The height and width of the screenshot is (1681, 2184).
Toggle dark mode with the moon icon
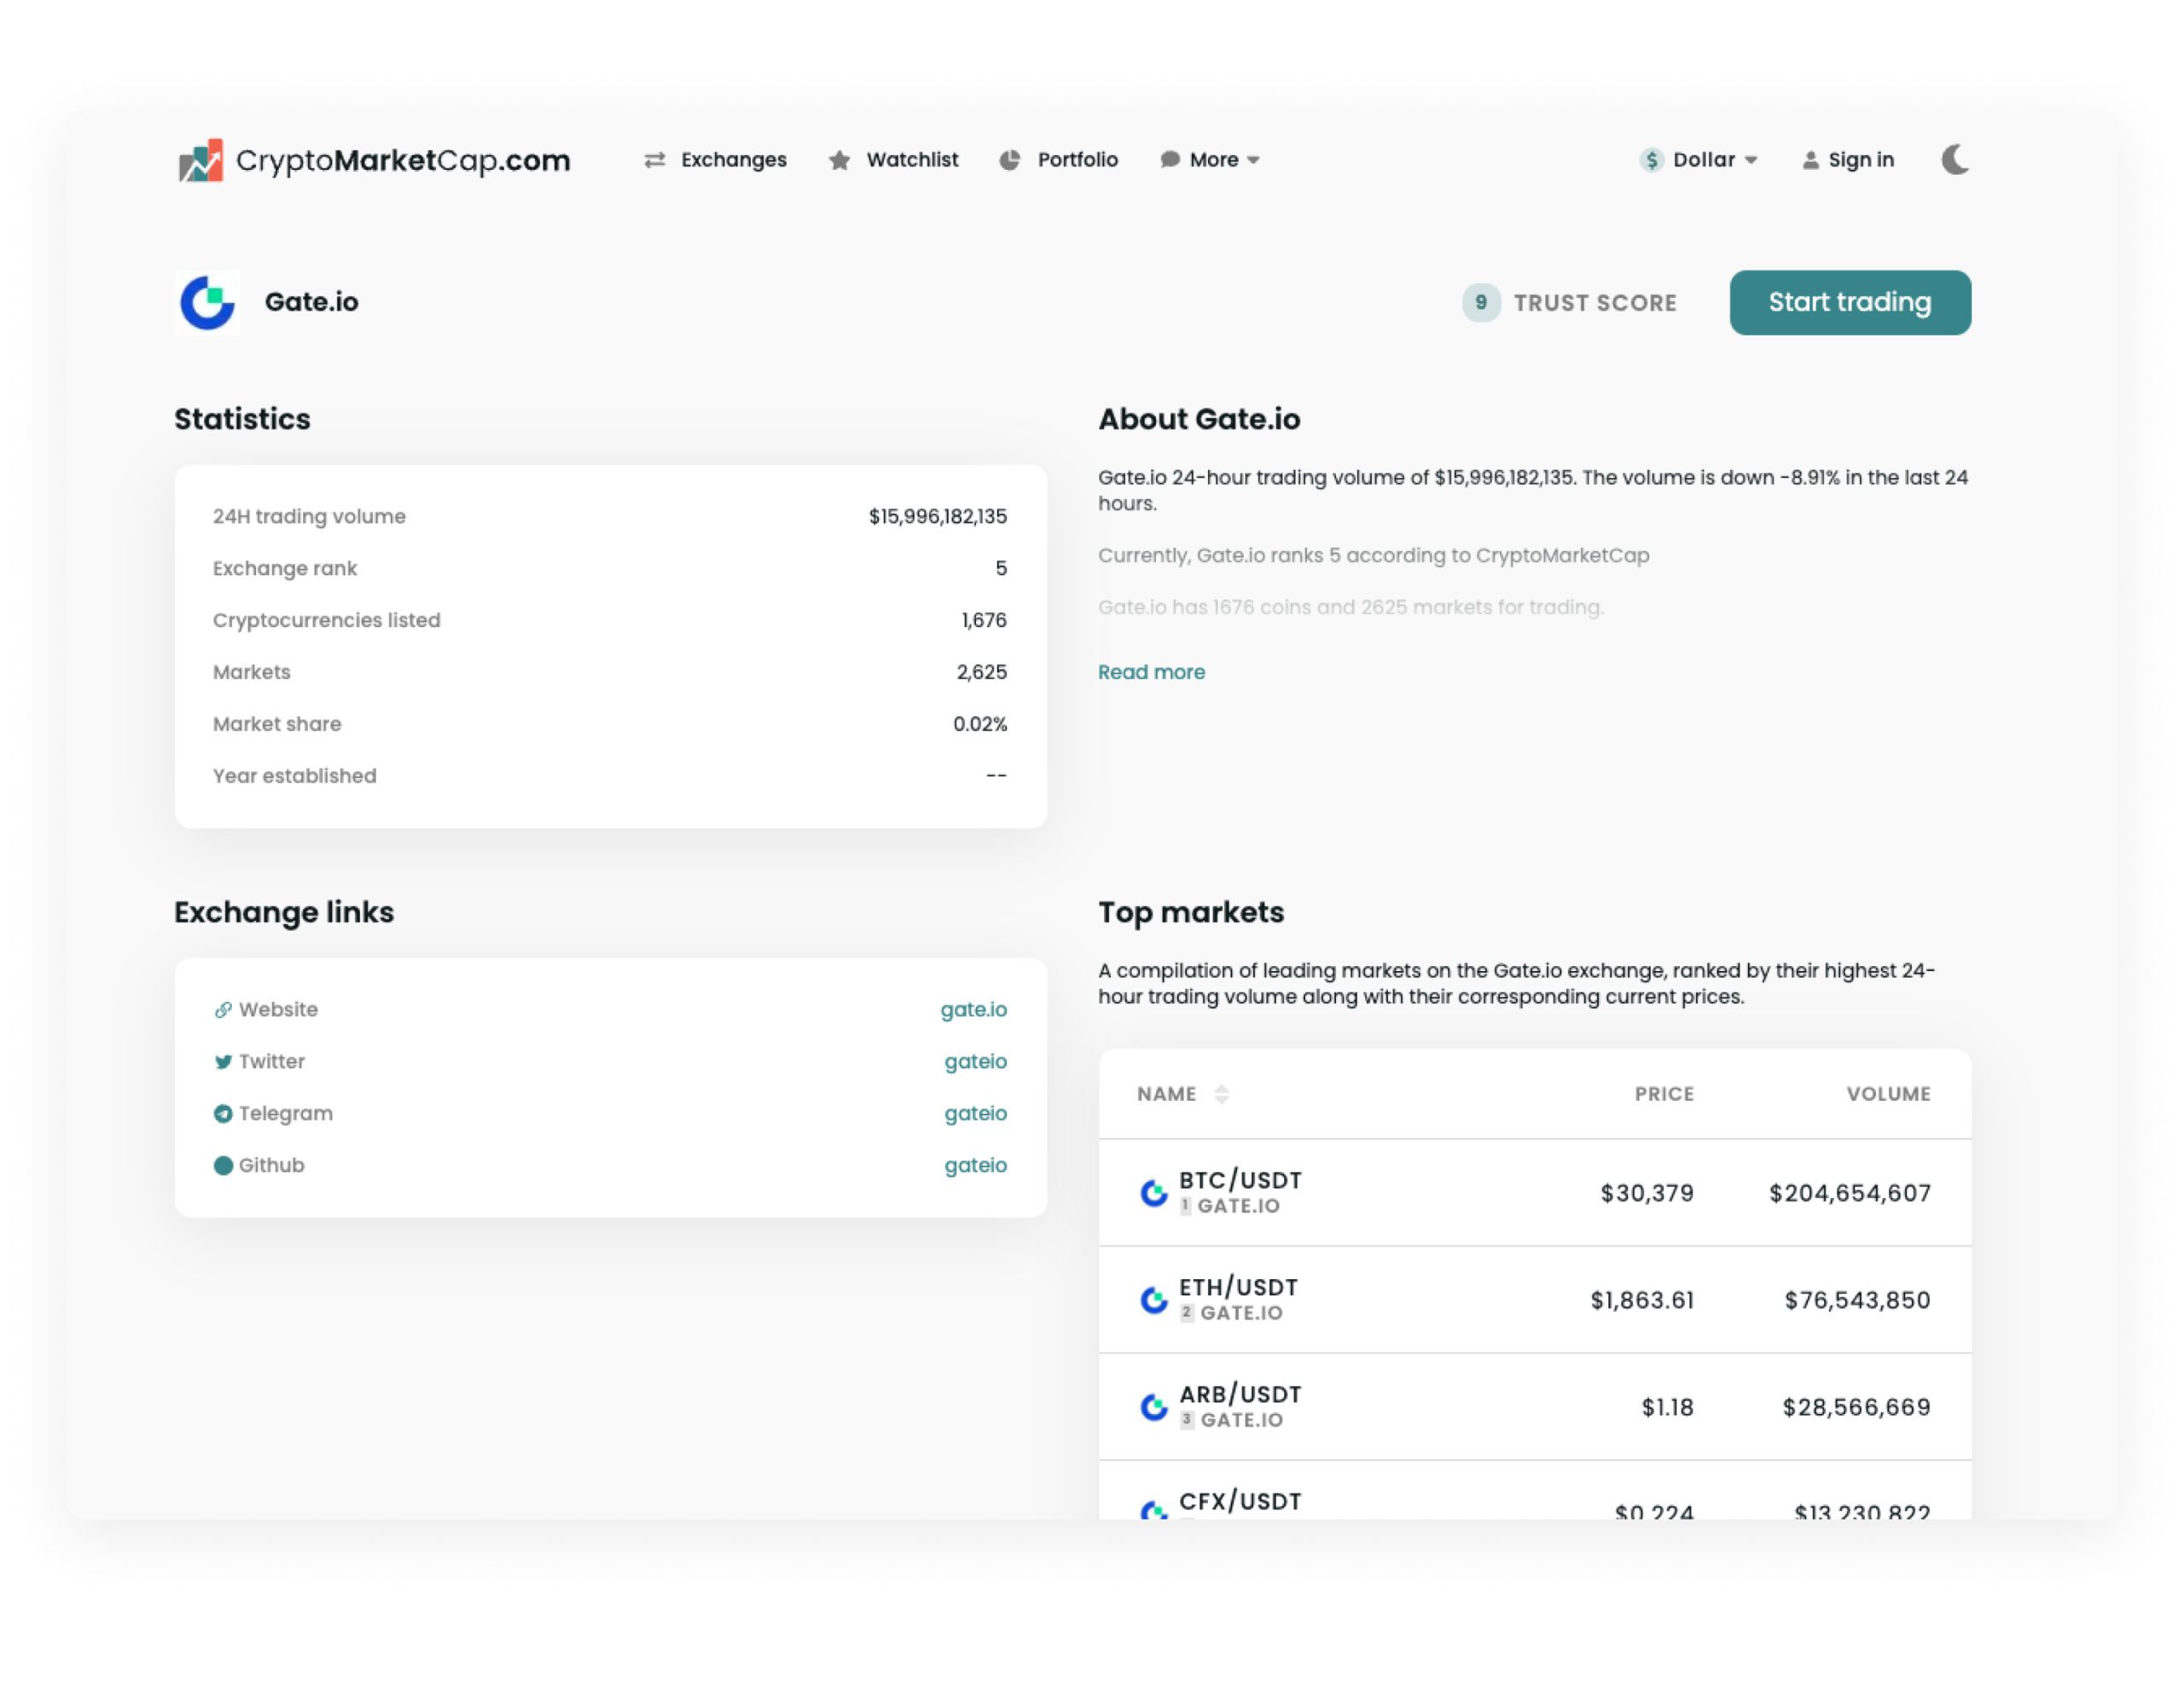[1955, 160]
